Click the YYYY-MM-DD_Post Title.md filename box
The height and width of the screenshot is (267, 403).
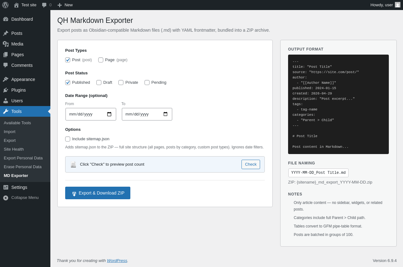point(318,173)
